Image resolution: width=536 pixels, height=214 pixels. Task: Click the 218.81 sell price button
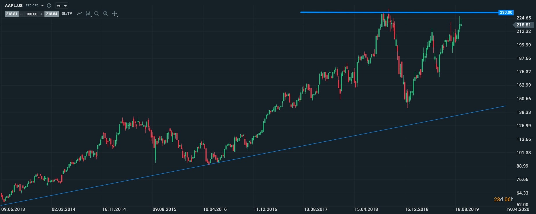11,14
